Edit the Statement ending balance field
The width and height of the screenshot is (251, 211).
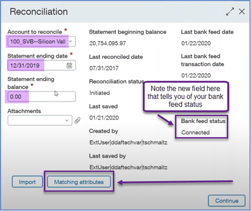(41, 97)
